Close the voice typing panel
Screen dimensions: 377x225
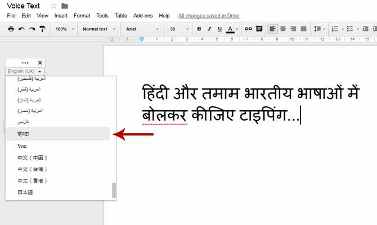40,63
